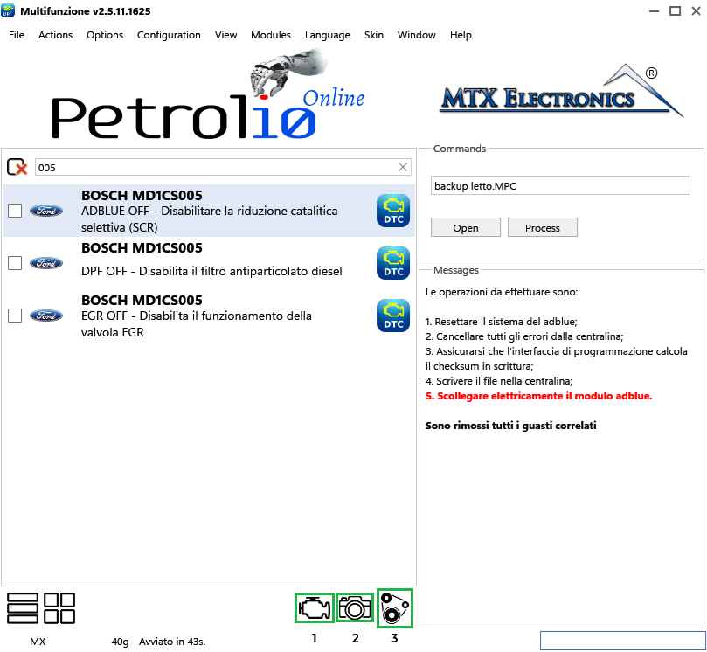Click the 'Sono rimossi tutti i guasti correlati' message
Screen dimensions: 707x652
click(x=511, y=426)
